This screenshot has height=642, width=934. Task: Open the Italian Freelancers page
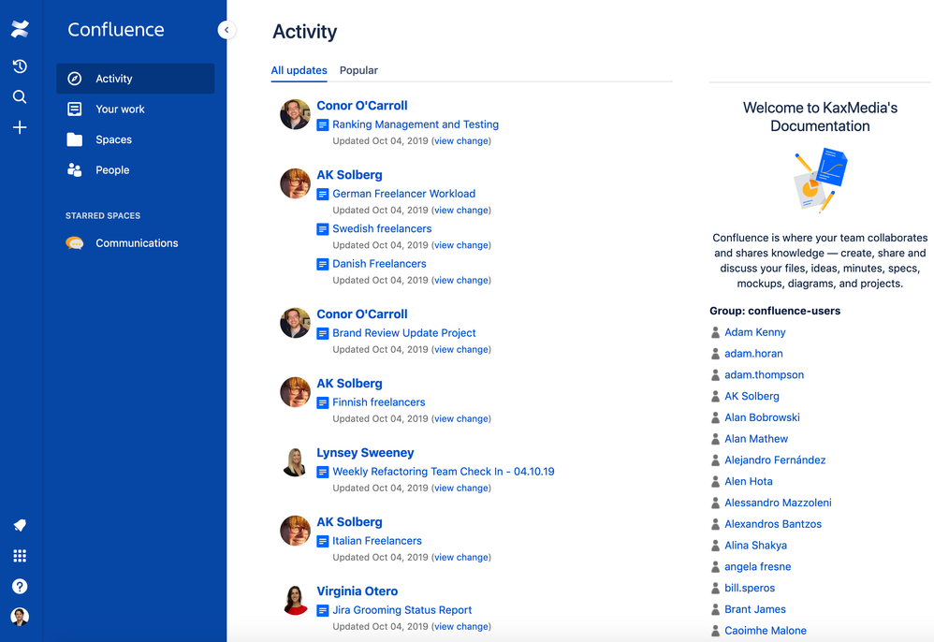(377, 541)
